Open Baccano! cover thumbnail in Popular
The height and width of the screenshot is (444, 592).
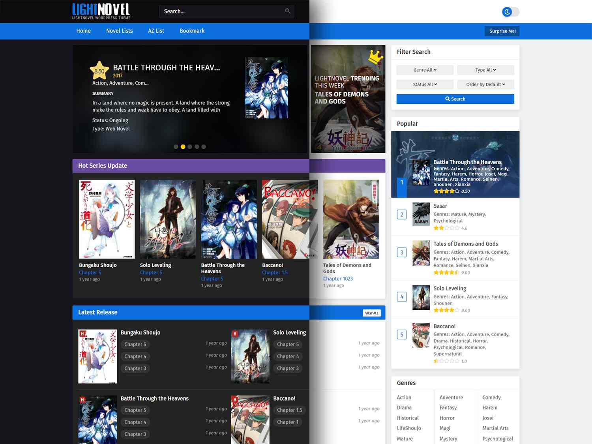pos(421,335)
